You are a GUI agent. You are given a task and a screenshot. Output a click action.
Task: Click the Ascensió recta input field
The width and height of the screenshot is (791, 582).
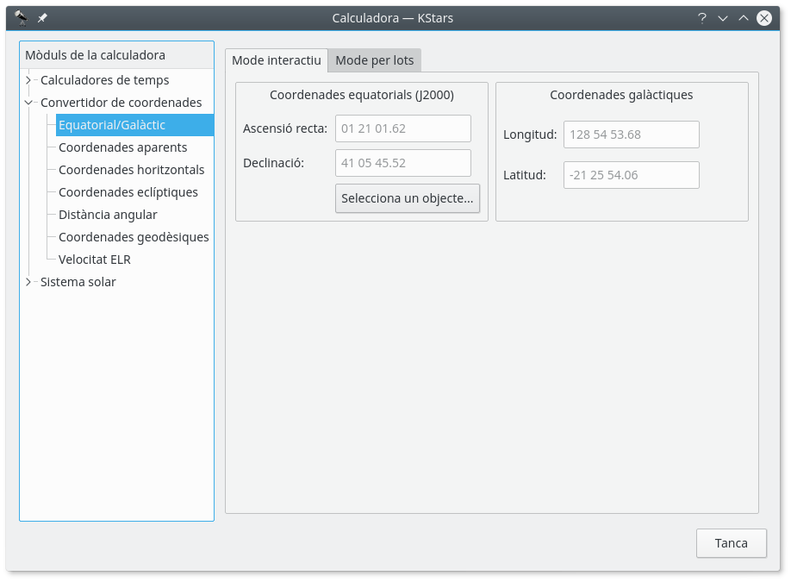click(x=402, y=128)
